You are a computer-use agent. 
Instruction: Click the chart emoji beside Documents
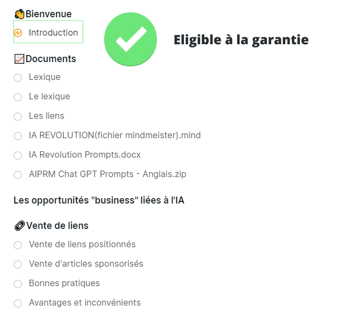19,59
